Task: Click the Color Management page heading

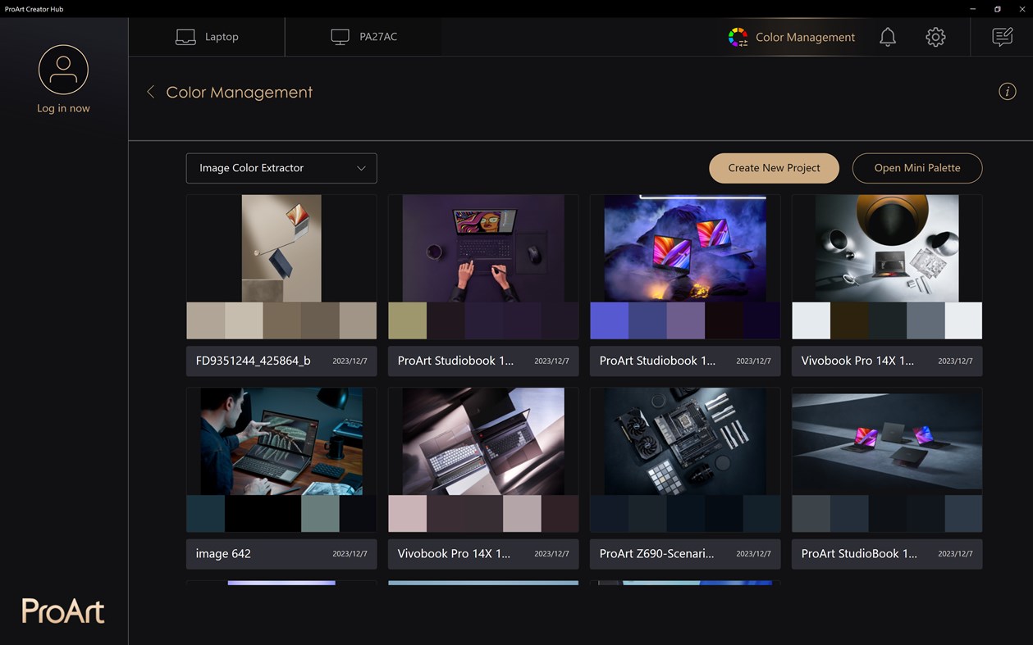Action: click(x=240, y=93)
